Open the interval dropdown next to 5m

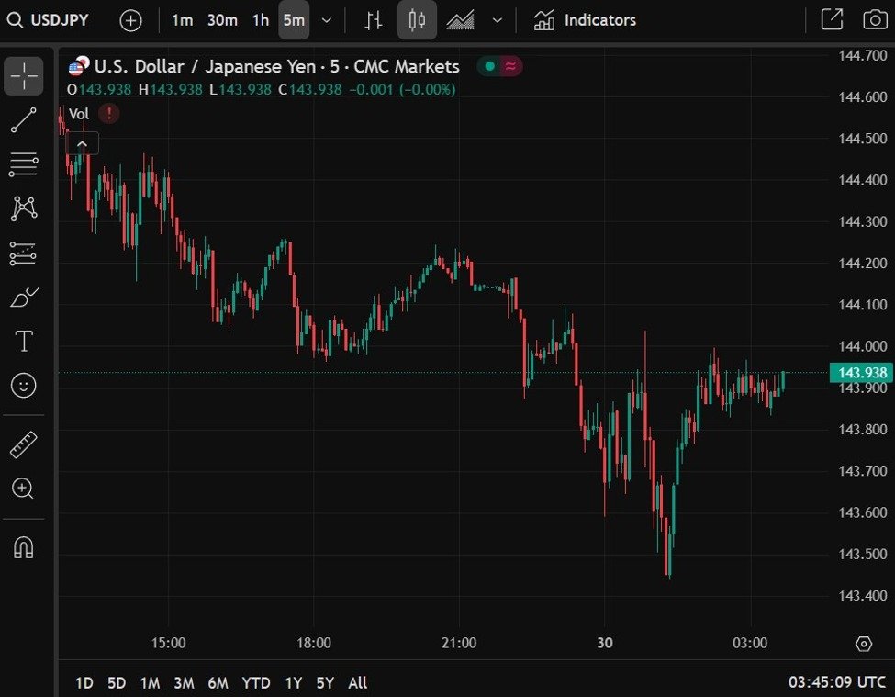[326, 19]
